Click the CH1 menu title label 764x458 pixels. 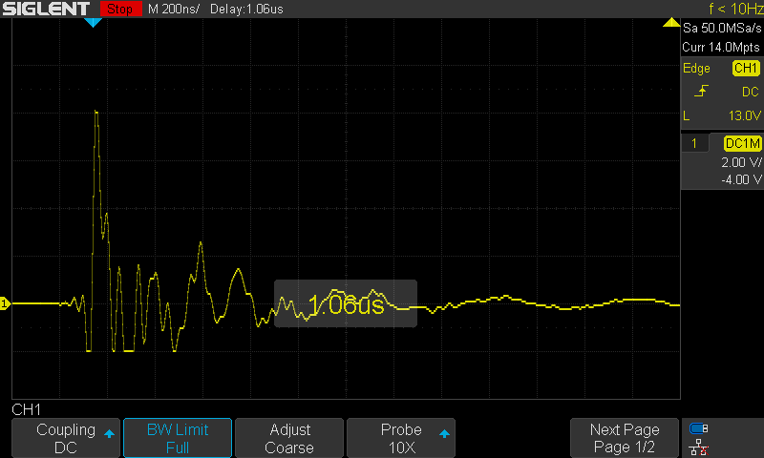tap(27, 409)
